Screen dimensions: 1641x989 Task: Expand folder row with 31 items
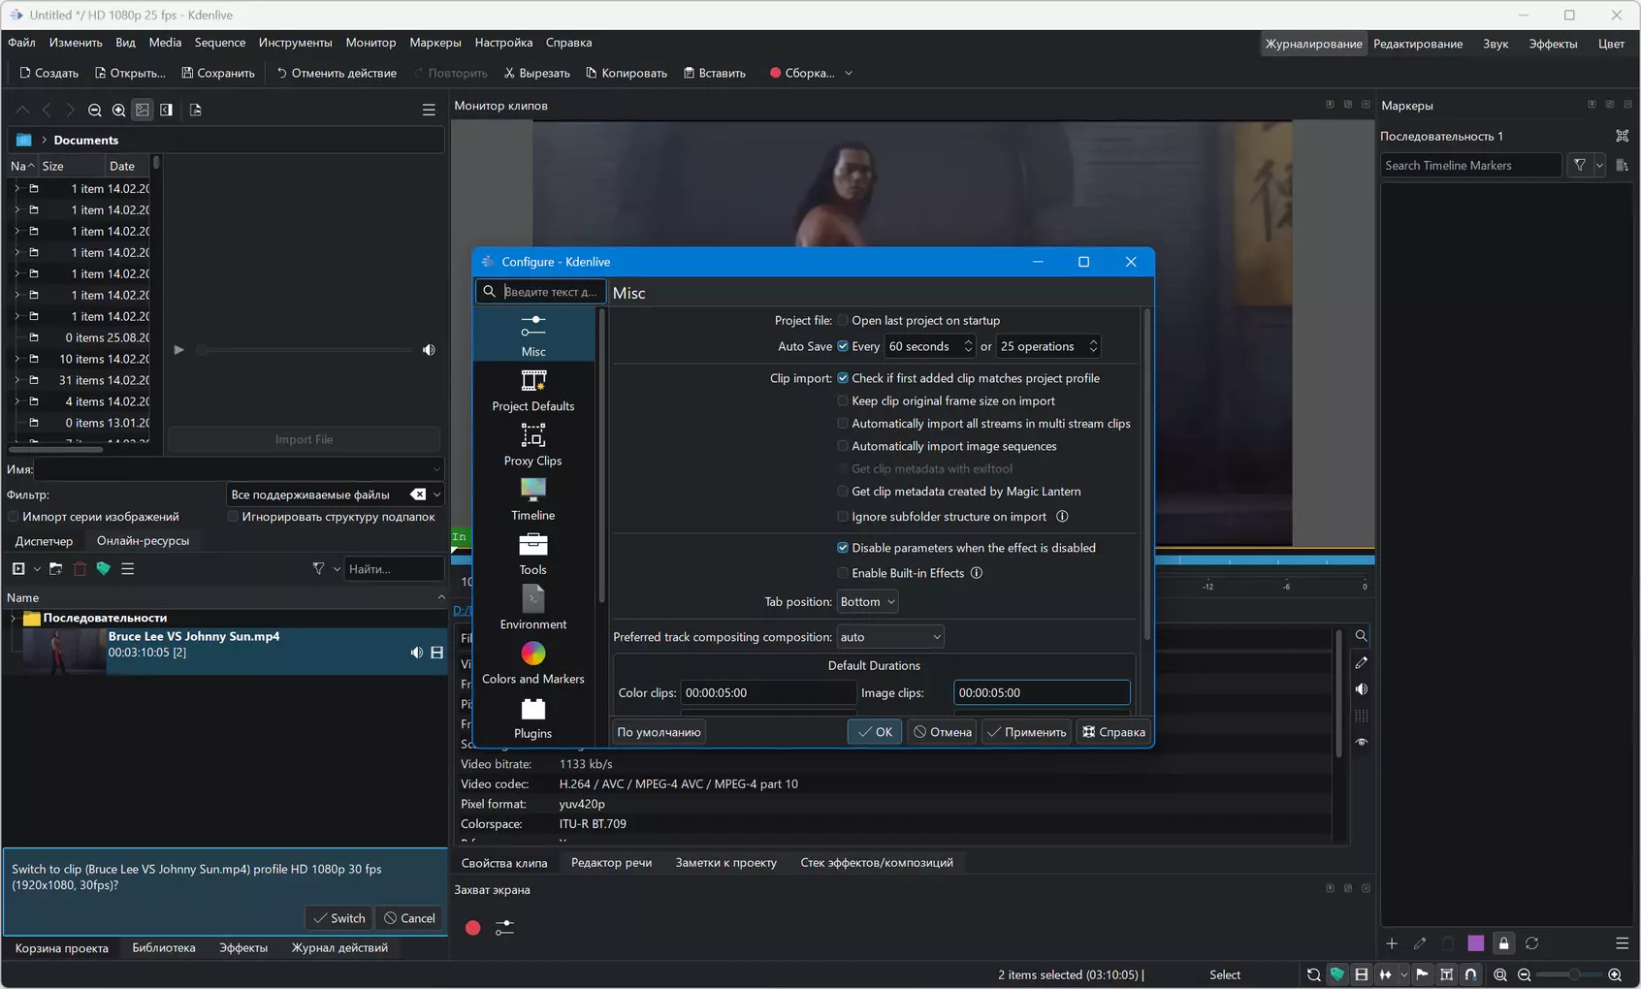click(16, 380)
